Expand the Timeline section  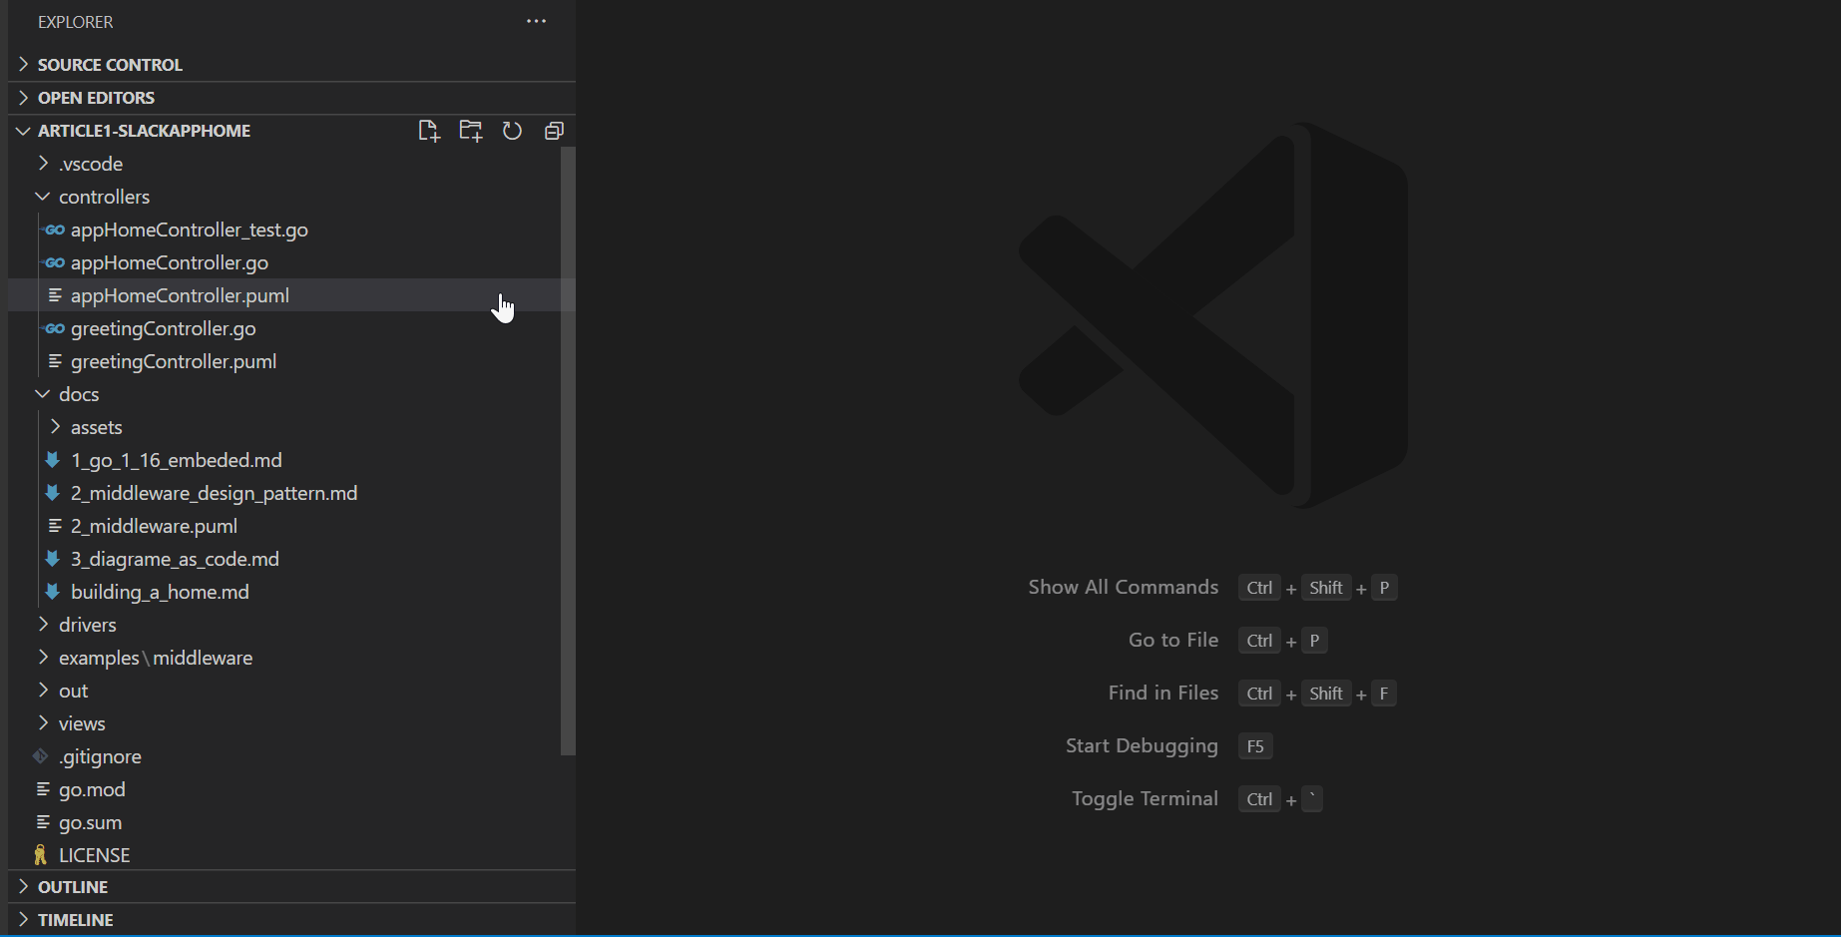tap(291, 920)
